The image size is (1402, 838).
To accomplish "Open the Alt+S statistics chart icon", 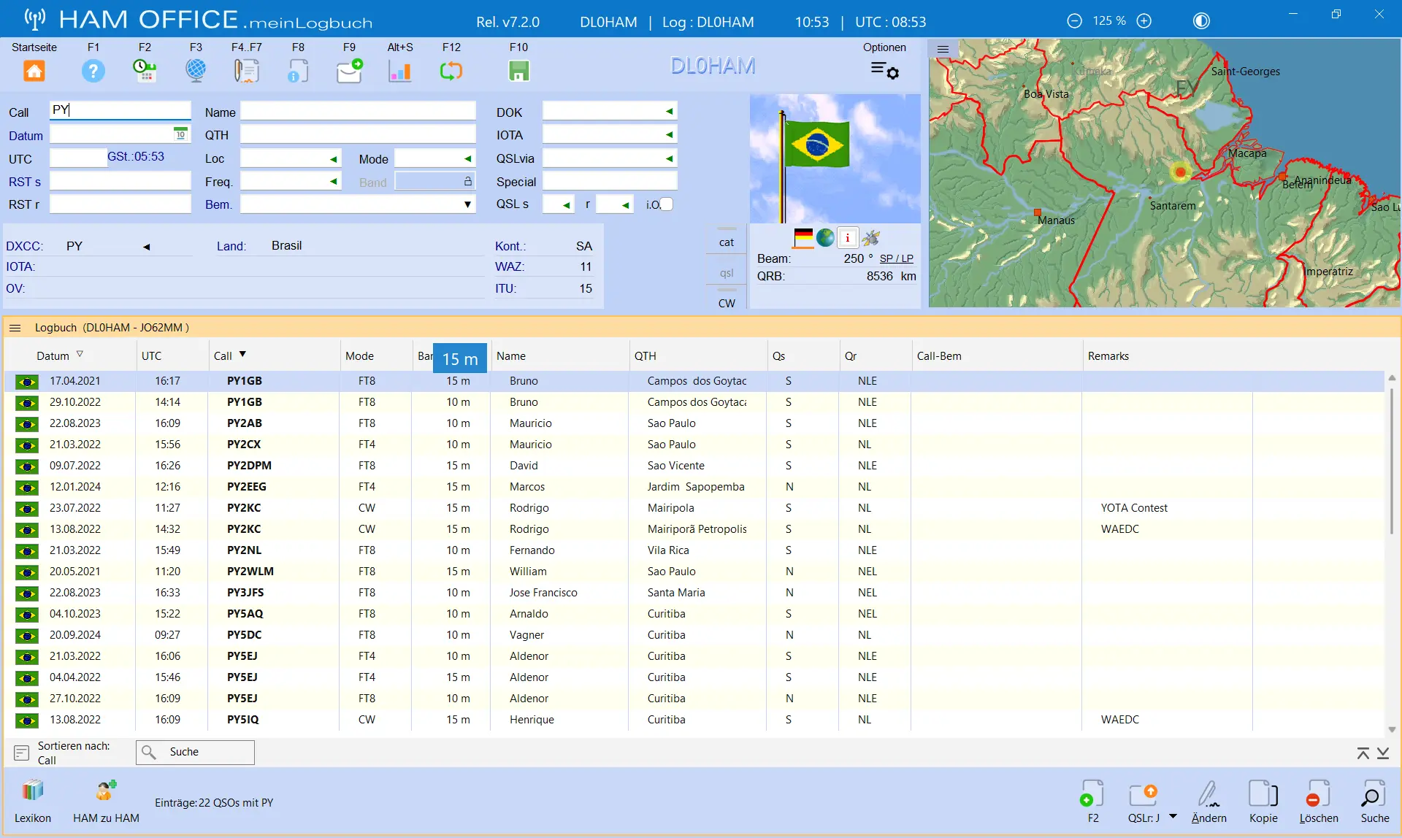I will 399,71.
